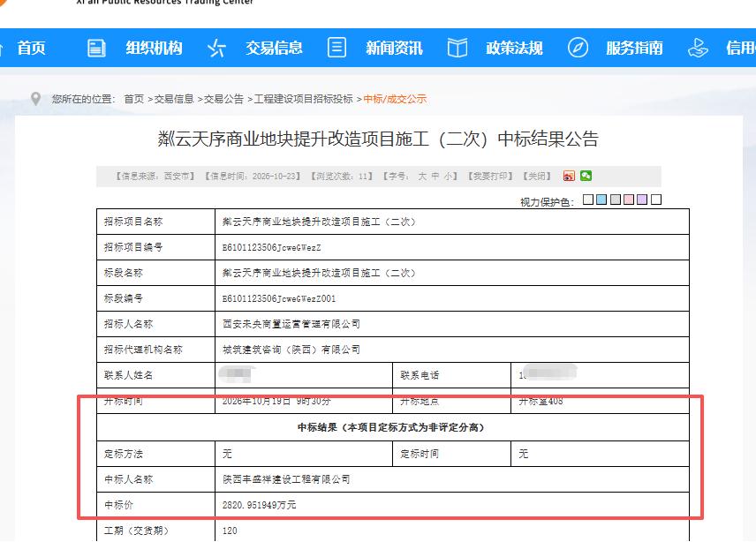Click the book icon beside 政策法规

pos(457,48)
